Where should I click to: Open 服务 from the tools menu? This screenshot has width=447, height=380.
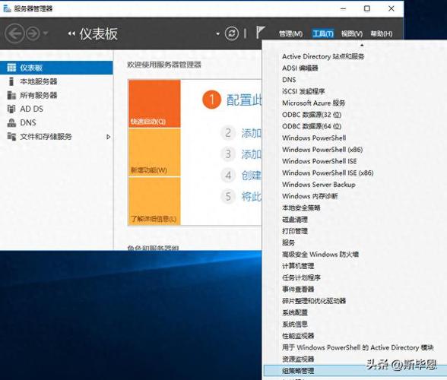pos(288,243)
